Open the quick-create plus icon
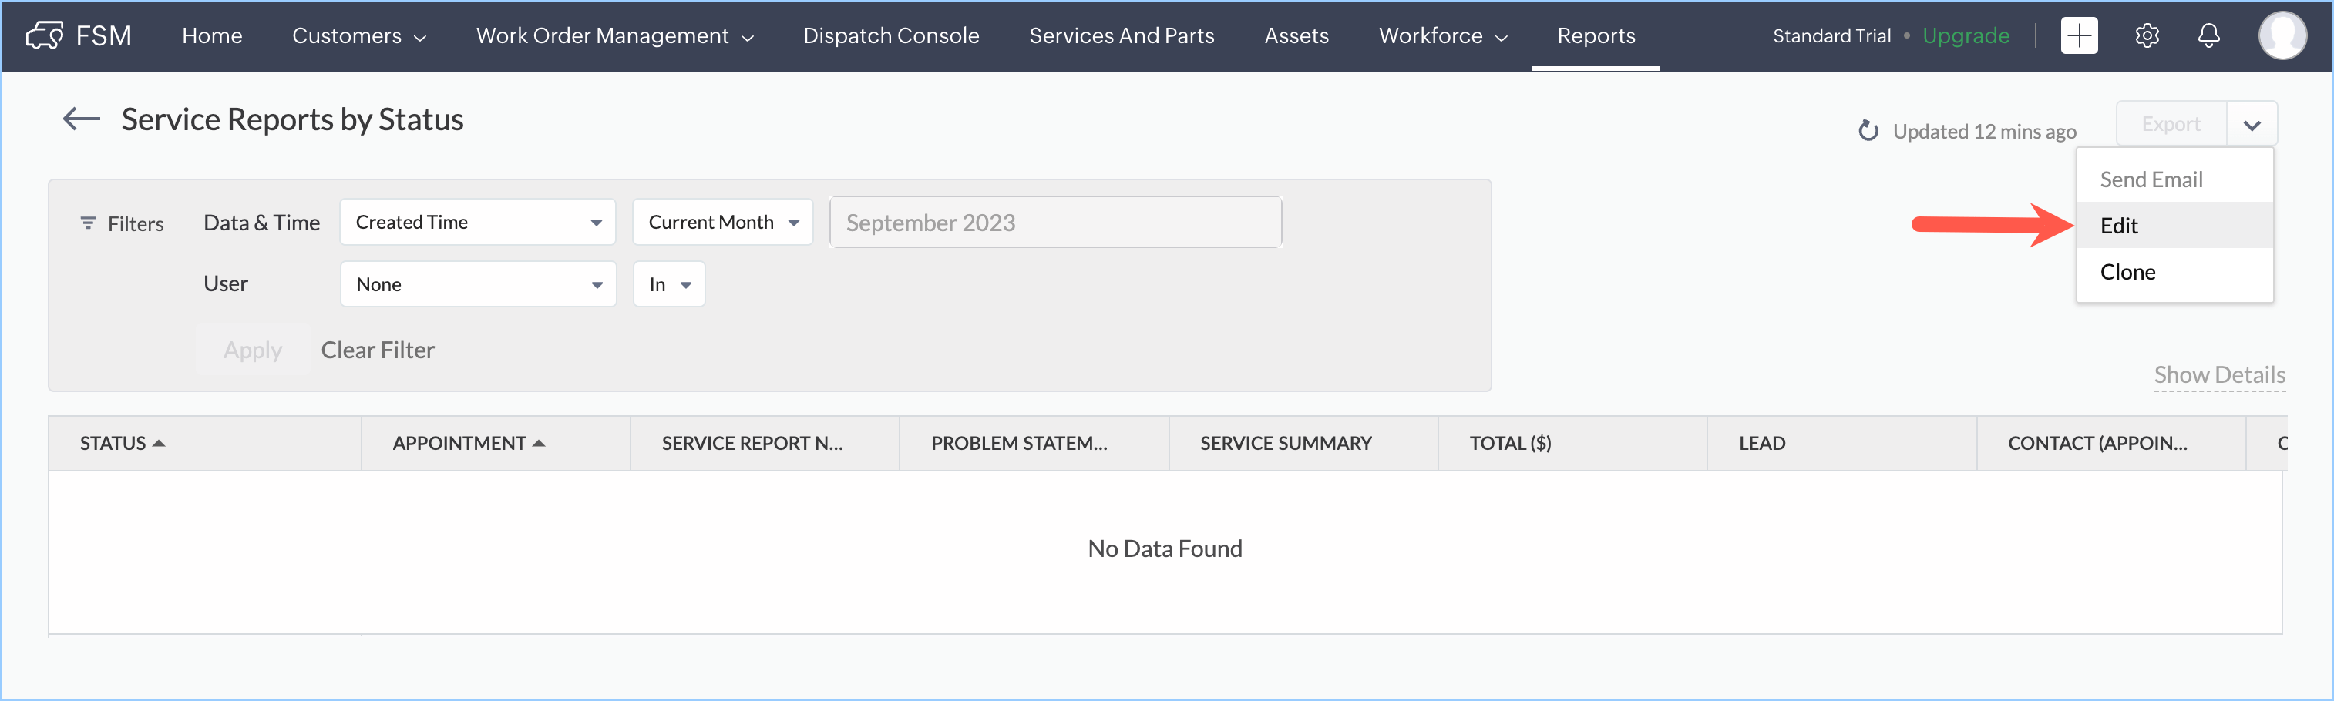Viewport: 2334px width, 701px height. tap(2080, 35)
